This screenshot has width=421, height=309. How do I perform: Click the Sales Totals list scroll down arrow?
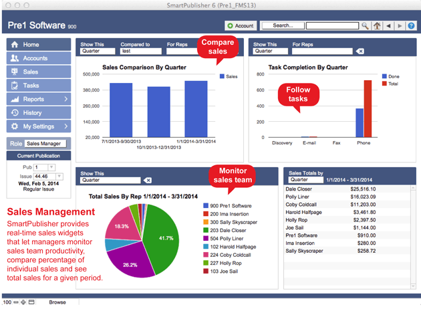click(413, 286)
